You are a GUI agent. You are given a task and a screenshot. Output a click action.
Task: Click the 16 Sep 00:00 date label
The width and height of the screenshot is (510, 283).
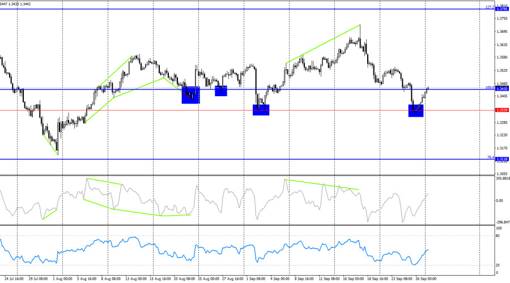point(354,279)
